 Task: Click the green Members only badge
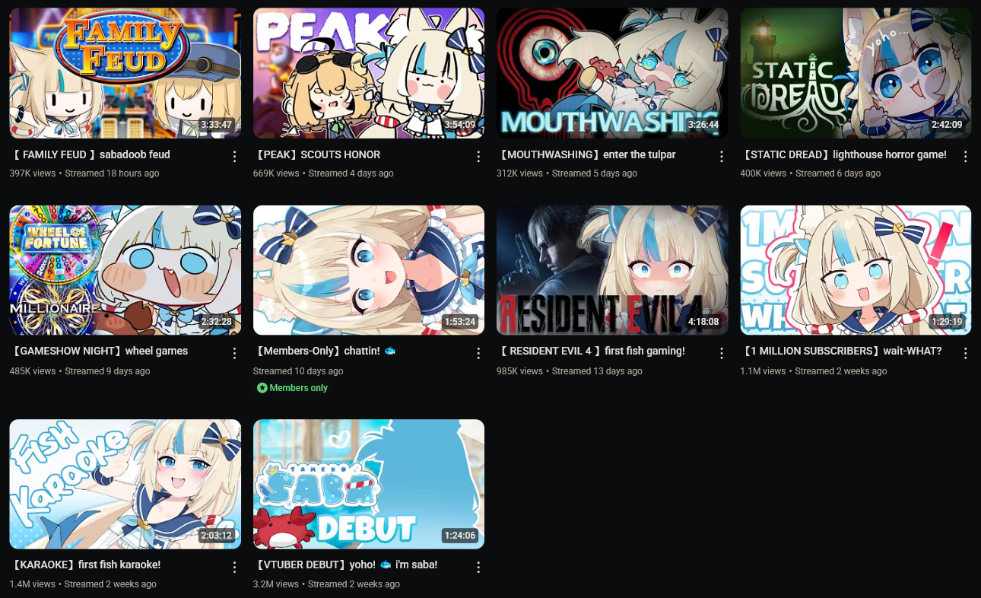(293, 388)
